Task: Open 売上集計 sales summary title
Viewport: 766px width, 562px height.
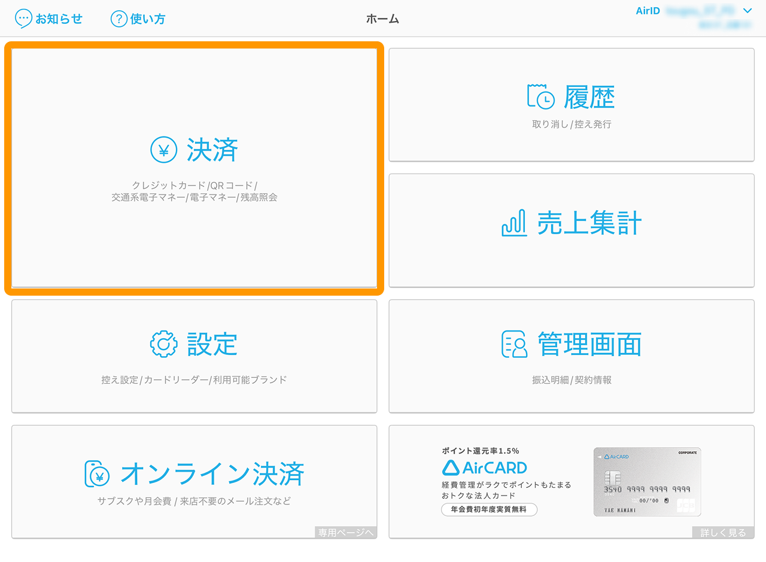Action: coord(589,223)
